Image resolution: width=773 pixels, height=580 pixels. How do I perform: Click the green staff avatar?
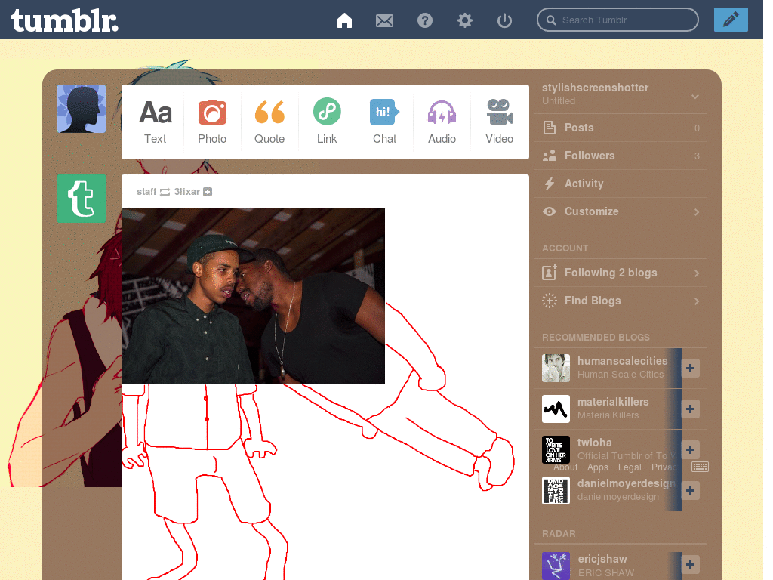tap(82, 199)
